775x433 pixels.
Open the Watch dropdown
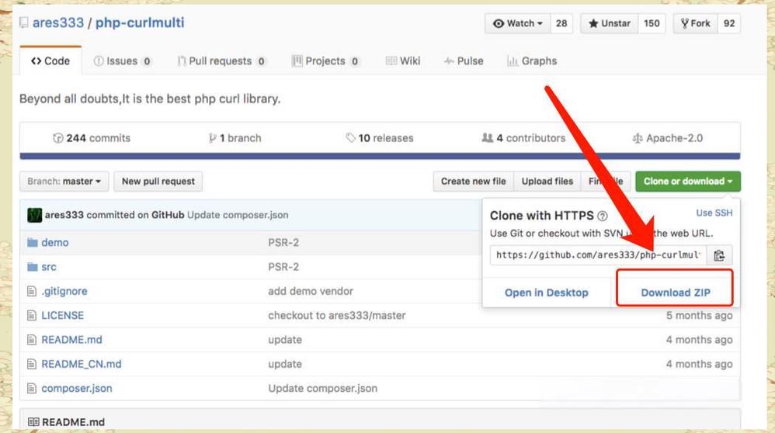tap(518, 23)
